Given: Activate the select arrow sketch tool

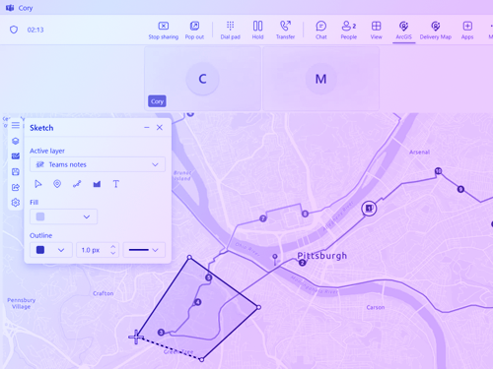Looking at the screenshot, I should point(38,184).
